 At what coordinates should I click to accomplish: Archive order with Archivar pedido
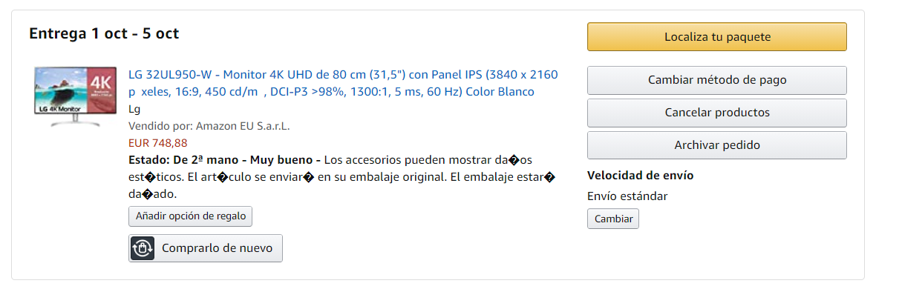click(717, 145)
